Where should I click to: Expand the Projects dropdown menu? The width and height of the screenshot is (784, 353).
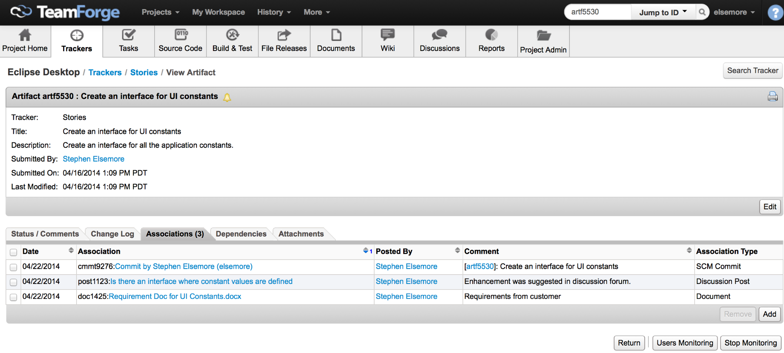pyautogui.click(x=160, y=12)
